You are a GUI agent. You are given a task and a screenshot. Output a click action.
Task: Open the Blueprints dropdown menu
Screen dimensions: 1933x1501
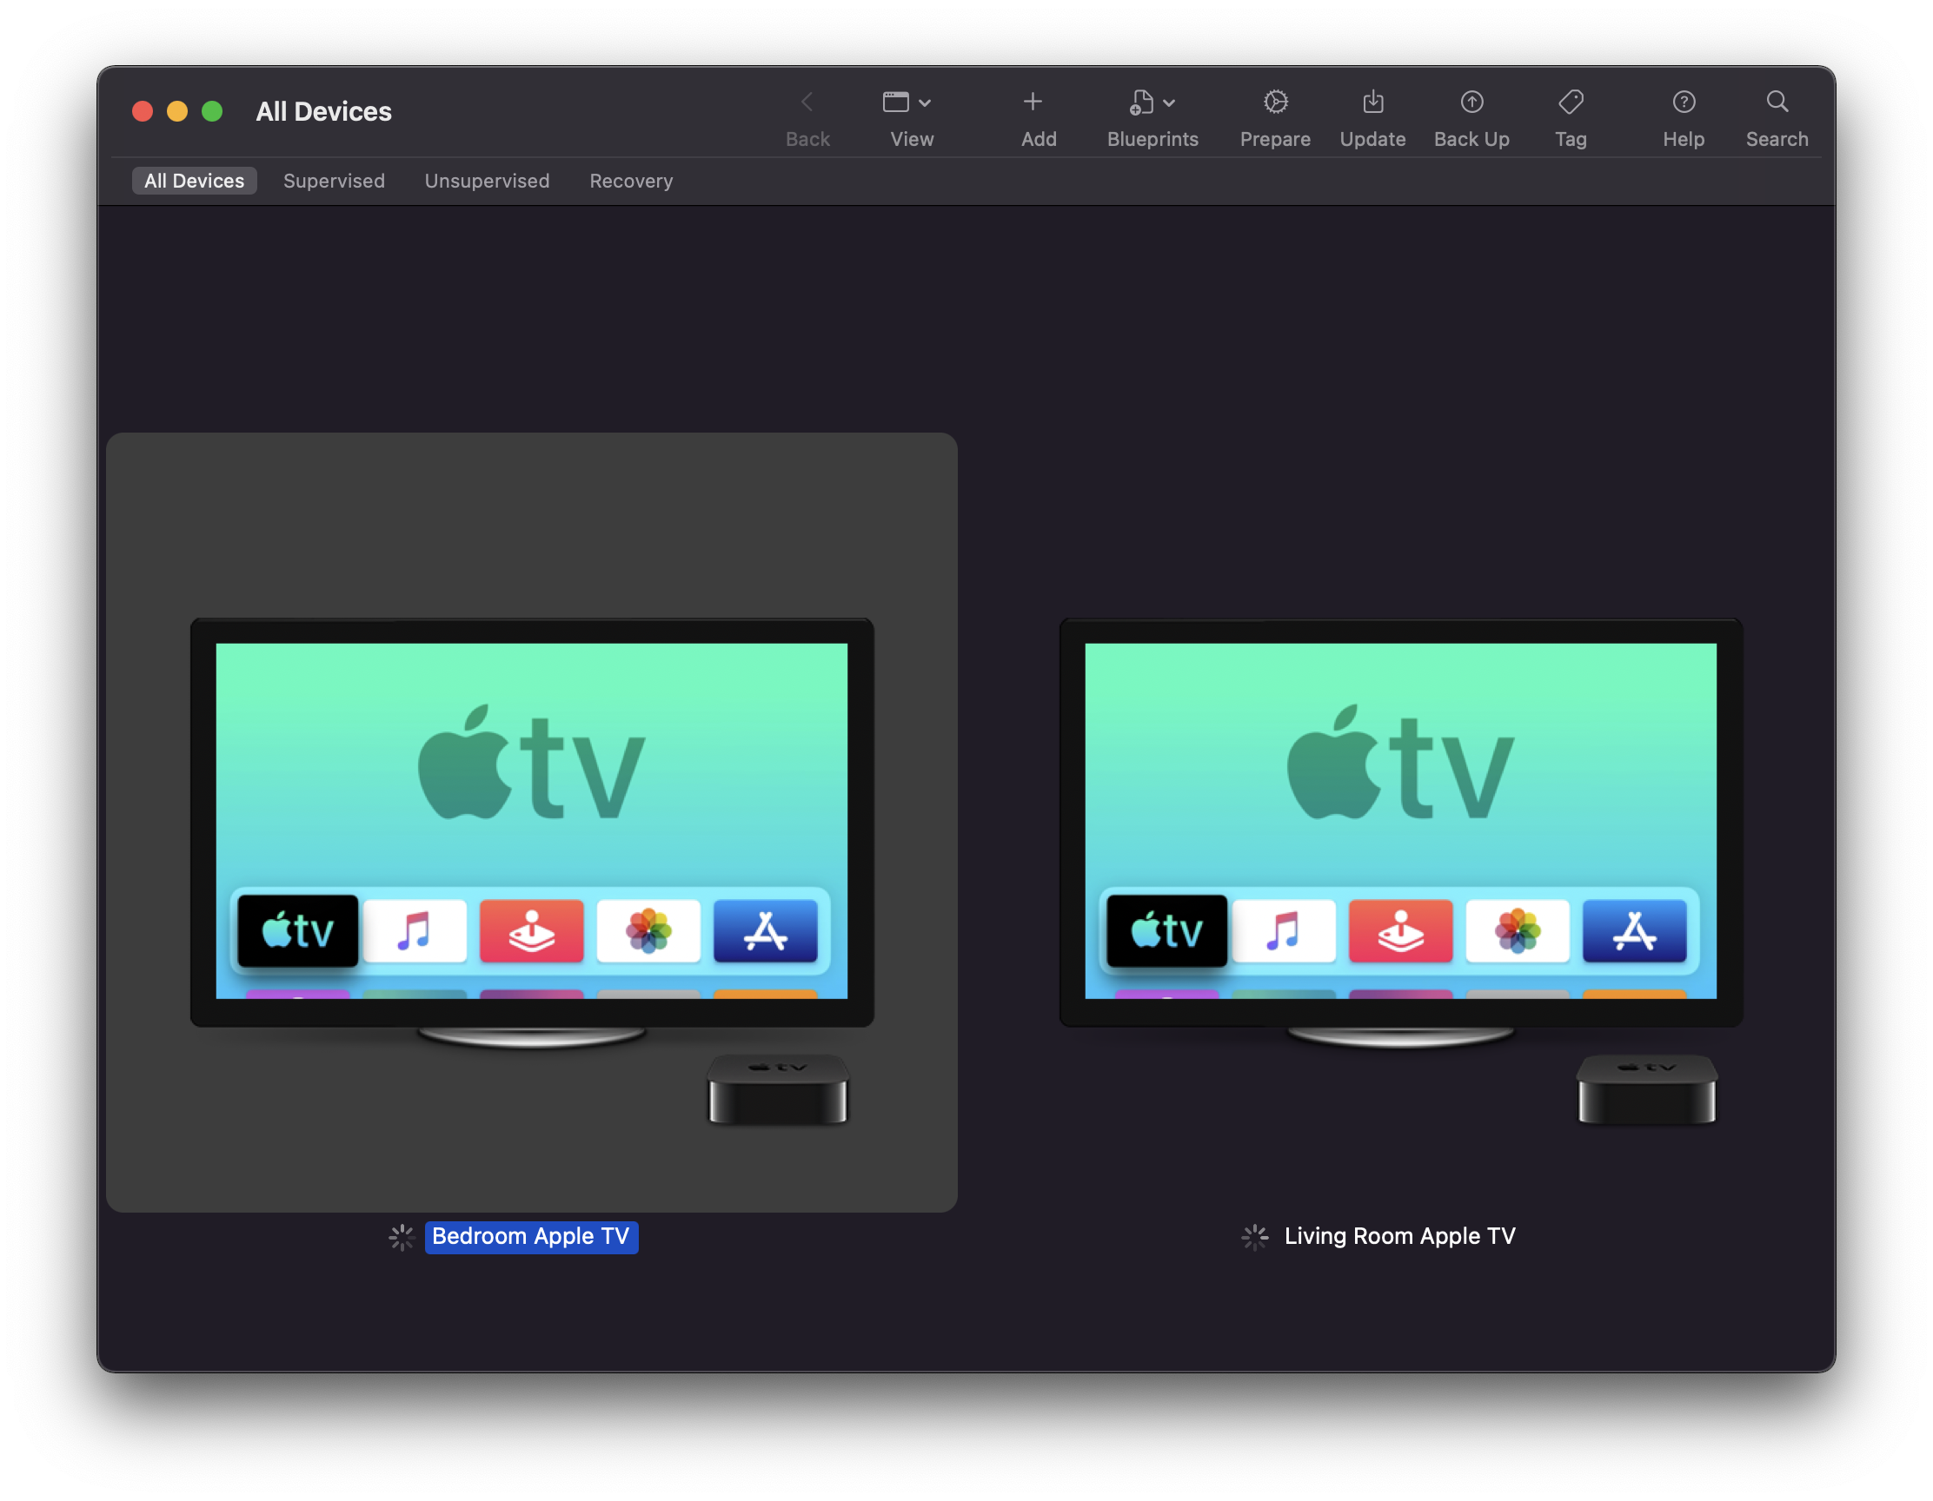pos(1152,102)
